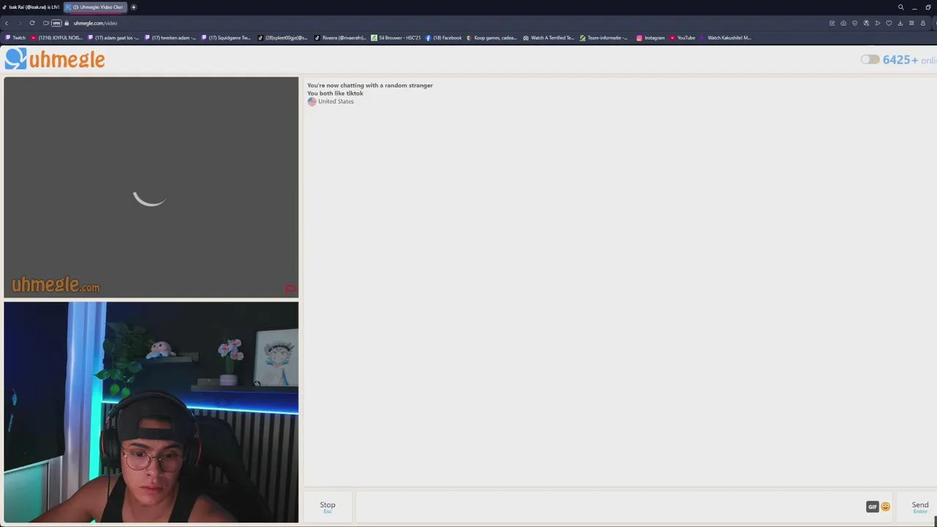Click the lock icon in address bar
The height and width of the screenshot is (527, 937).
67,23
